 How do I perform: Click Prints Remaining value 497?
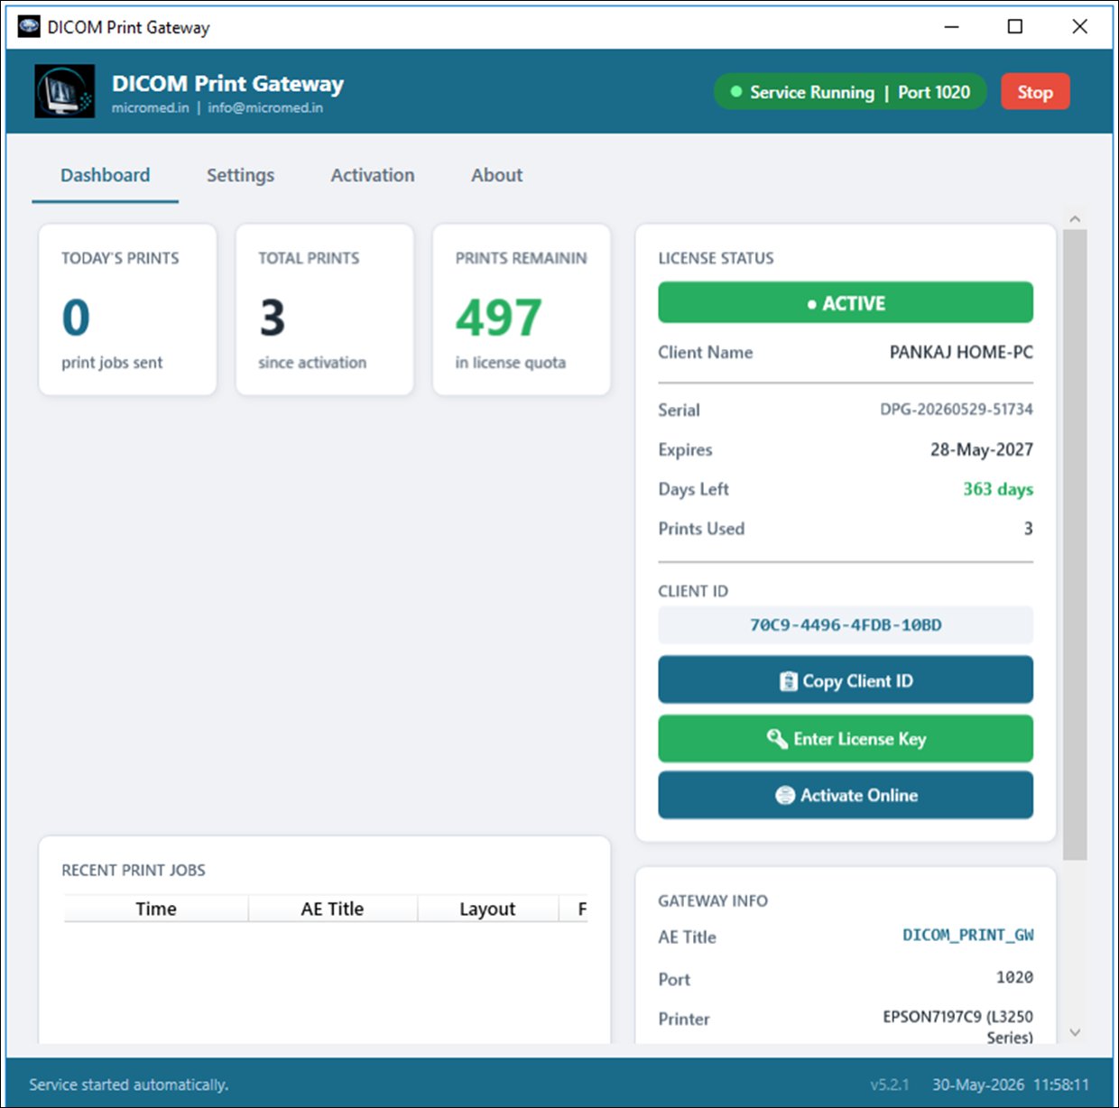point(498,318)
